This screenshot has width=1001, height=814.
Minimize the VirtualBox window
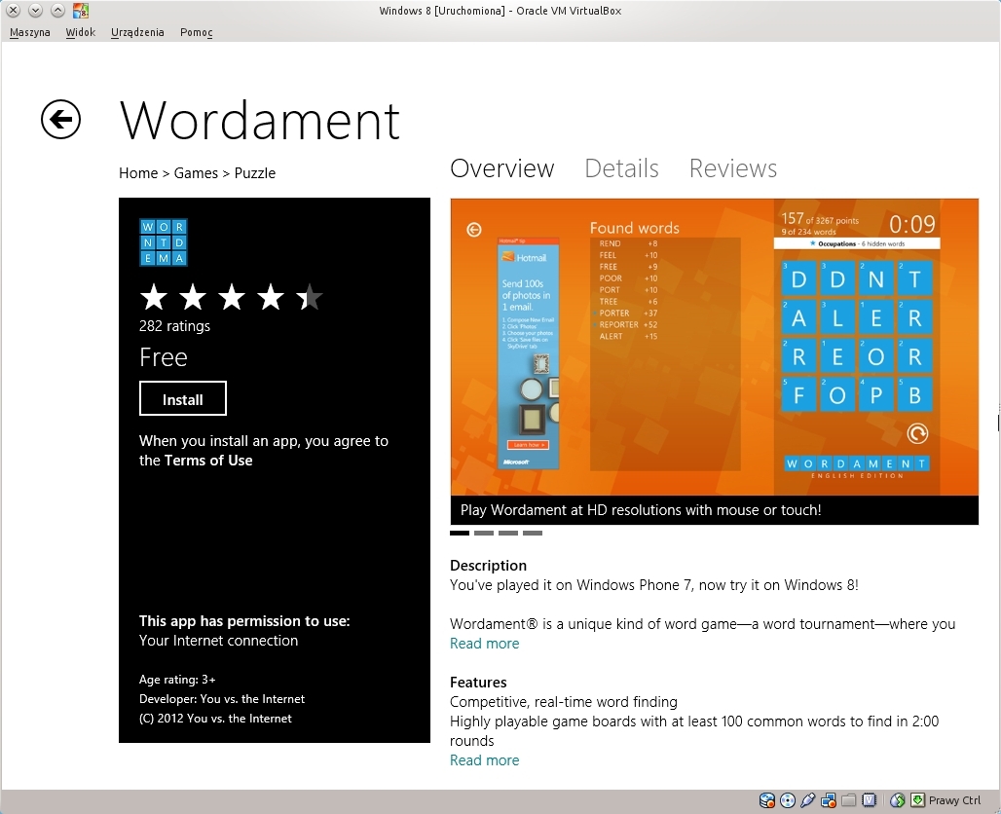click(x=36, y=10)
